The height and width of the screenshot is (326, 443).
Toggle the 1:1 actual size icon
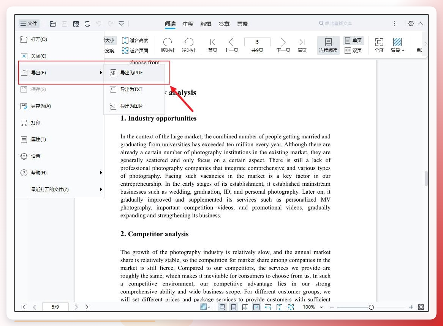point(256,307)
